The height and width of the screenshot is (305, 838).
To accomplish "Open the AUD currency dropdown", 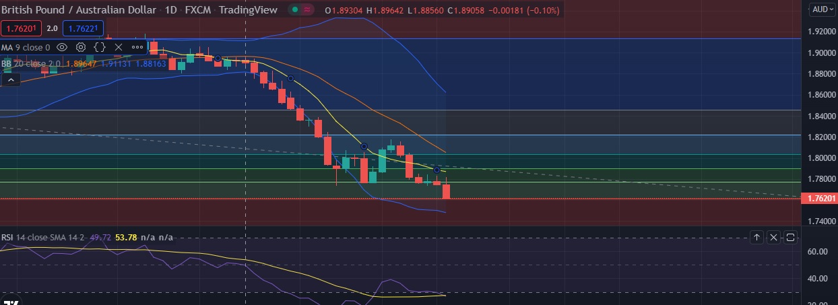I will tap(823, 9).
